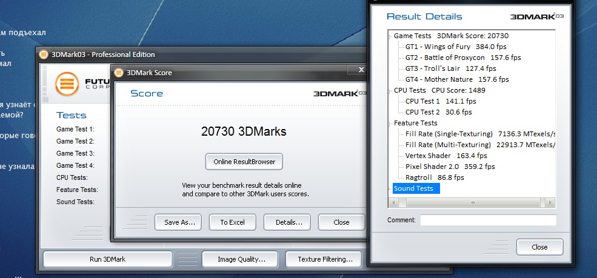Select CPU Tests CPU Score: 1489 row
This screenshot has width=597, height=278.
coord(439,90)
